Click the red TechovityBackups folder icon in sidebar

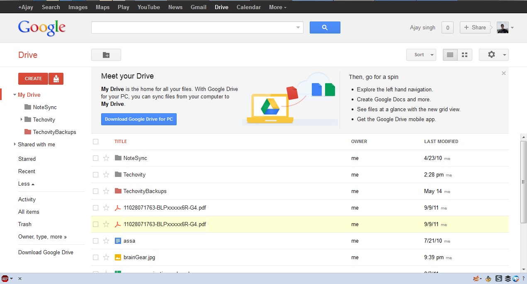click(28, 132)
